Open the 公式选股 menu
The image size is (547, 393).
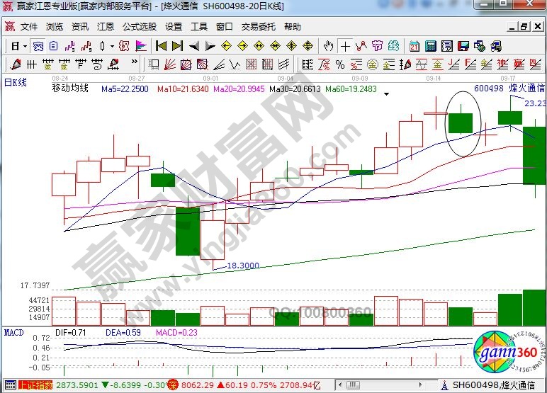(x=140, y=27)
